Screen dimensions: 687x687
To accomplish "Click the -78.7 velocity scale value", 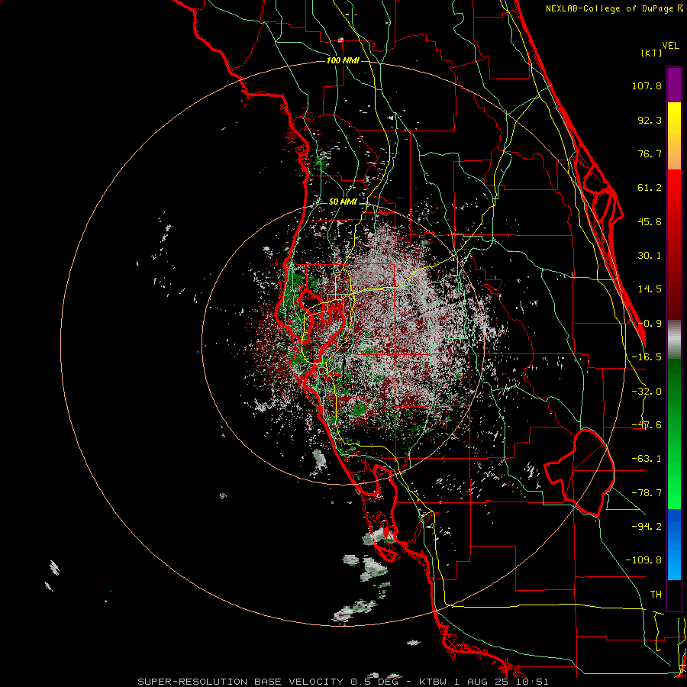I will (647, 493).
